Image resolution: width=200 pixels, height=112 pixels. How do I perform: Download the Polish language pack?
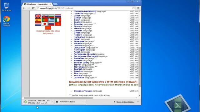[77, 52]
